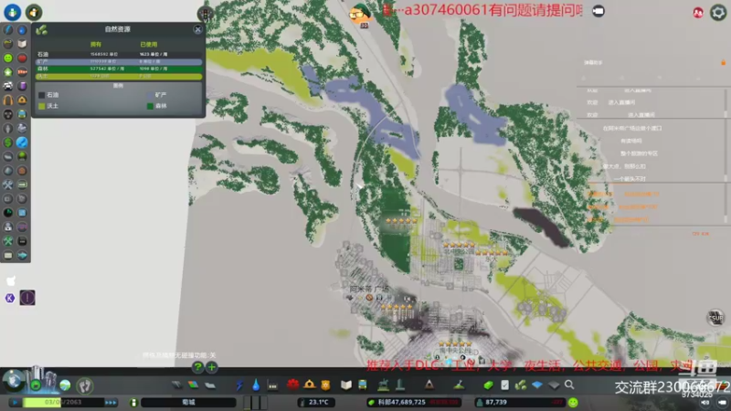
Task: Open the Zoning tool menu
Action: (193, 385)
